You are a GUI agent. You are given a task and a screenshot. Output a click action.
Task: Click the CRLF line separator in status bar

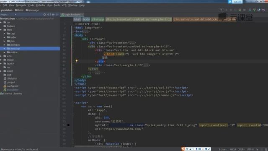click(241, 149)
